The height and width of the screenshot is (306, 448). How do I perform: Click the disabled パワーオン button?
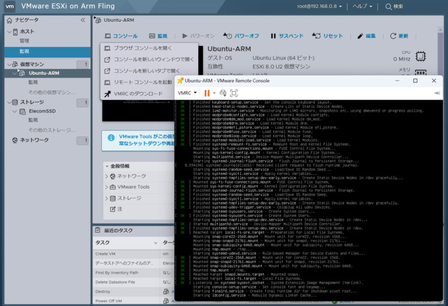[x=198, y=36]
